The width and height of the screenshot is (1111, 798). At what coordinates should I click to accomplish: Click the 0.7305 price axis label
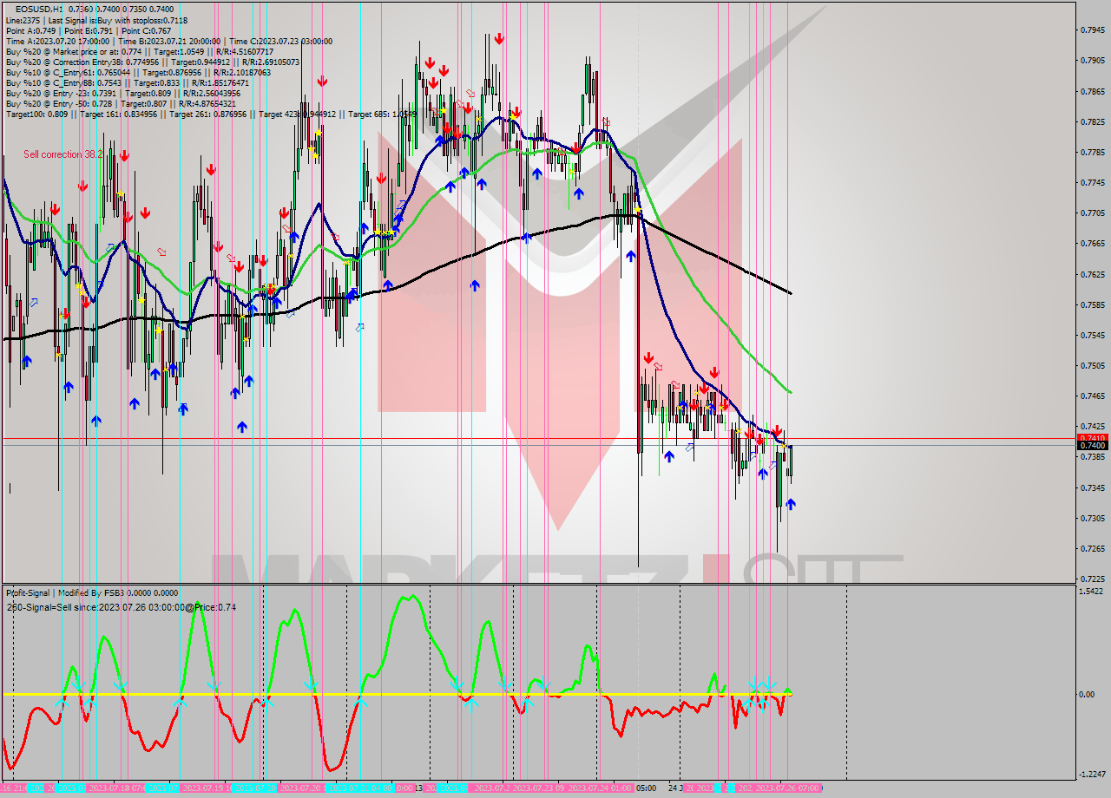1092,518
